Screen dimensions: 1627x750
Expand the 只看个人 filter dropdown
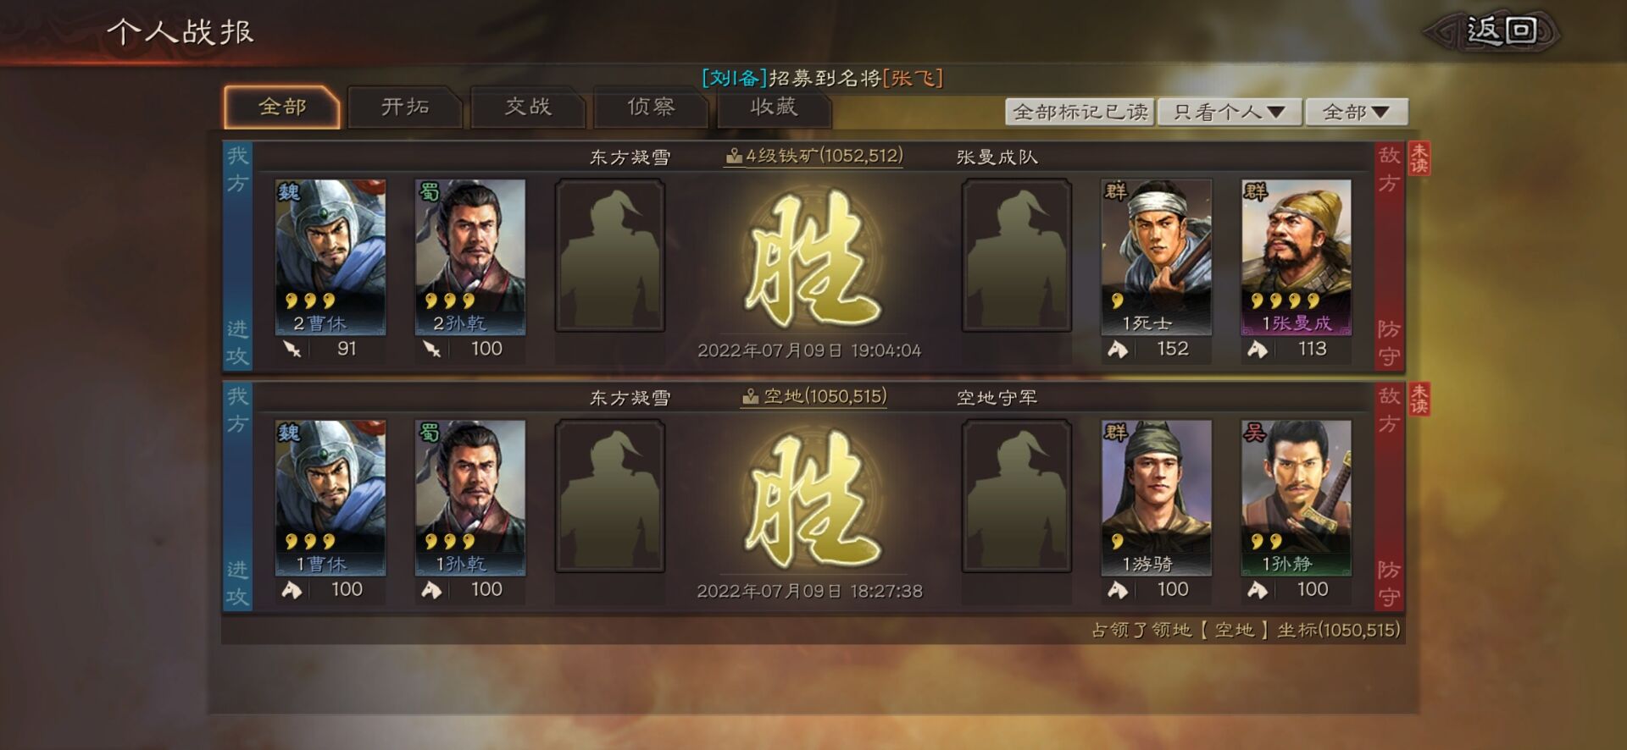tap(1230, 112)
